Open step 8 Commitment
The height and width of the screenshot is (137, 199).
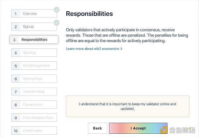pyautogui.click(x=34, y=104)
